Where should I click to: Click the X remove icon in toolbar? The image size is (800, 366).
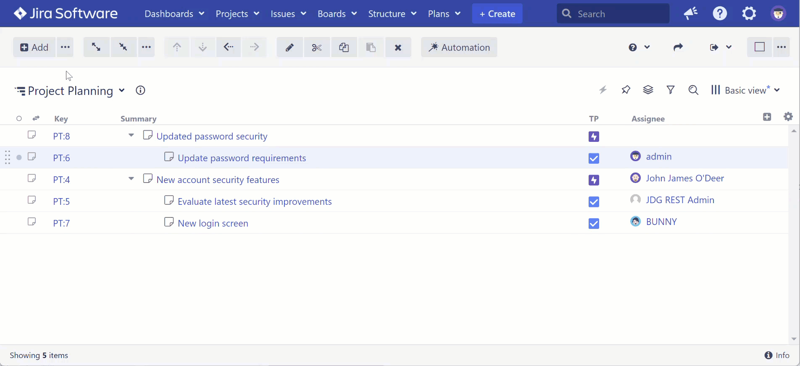[x=398, y=47]
